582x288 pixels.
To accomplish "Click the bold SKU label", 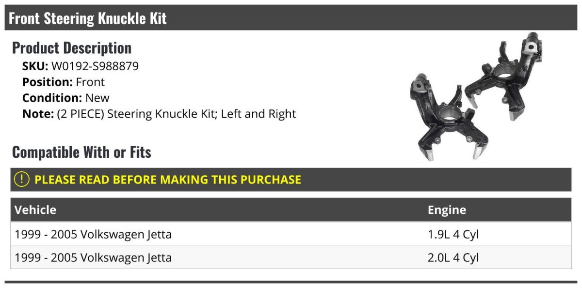I will pos(35,66).
